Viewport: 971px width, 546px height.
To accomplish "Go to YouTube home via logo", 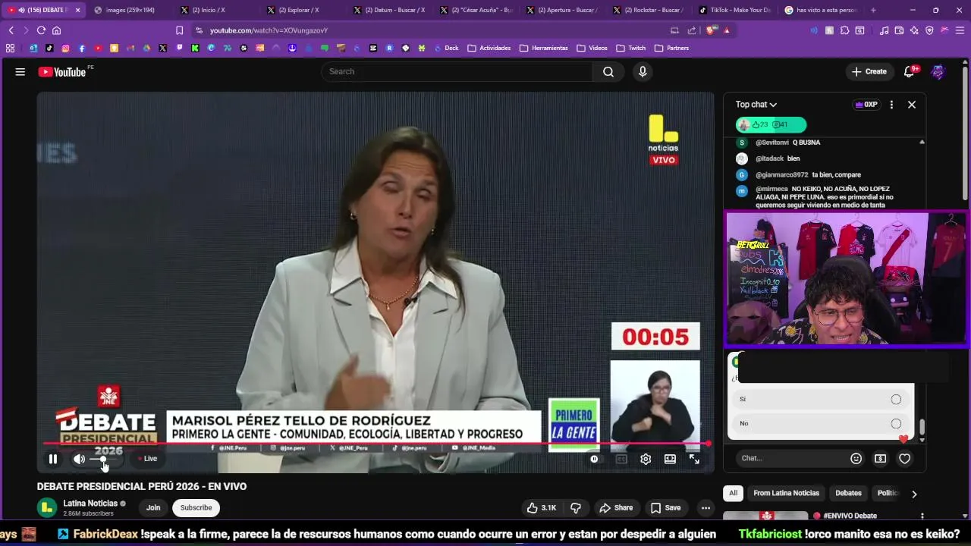I will (62, 71).
